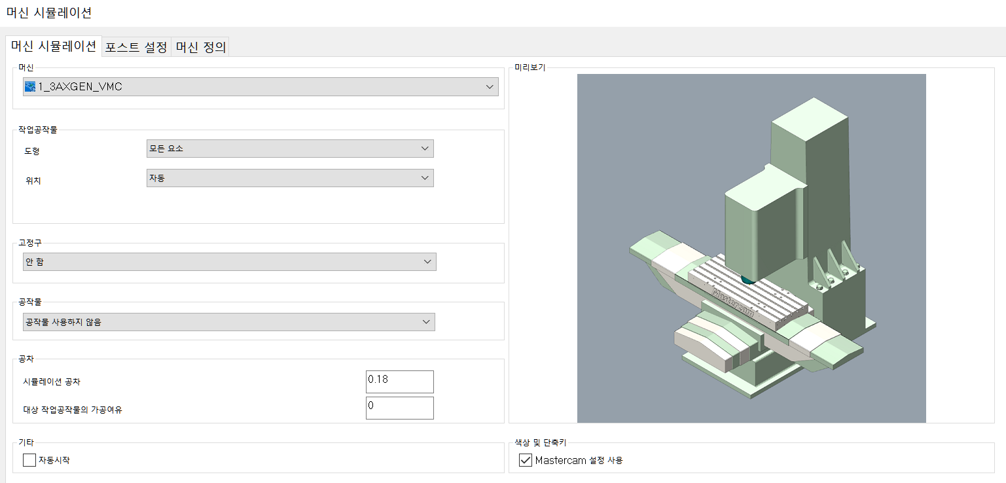
Task: Open the 머신 dropdown showing 1_3AXGEN_VMC
Action: (x=260, y=87)
